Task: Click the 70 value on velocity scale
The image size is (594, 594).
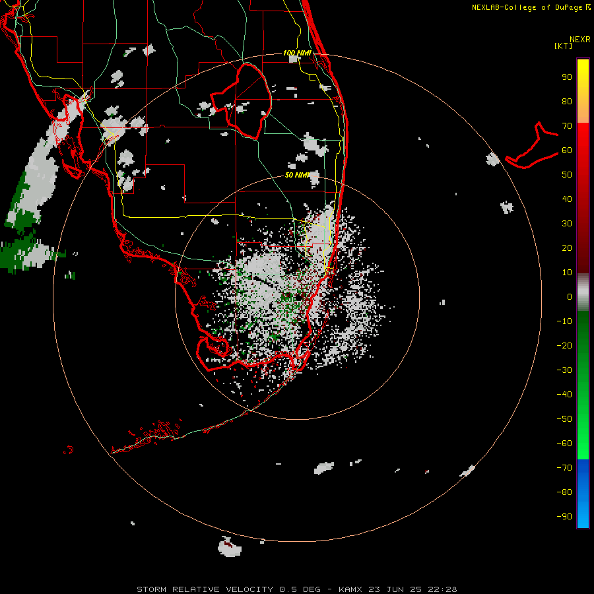Action: pos(567,126)
